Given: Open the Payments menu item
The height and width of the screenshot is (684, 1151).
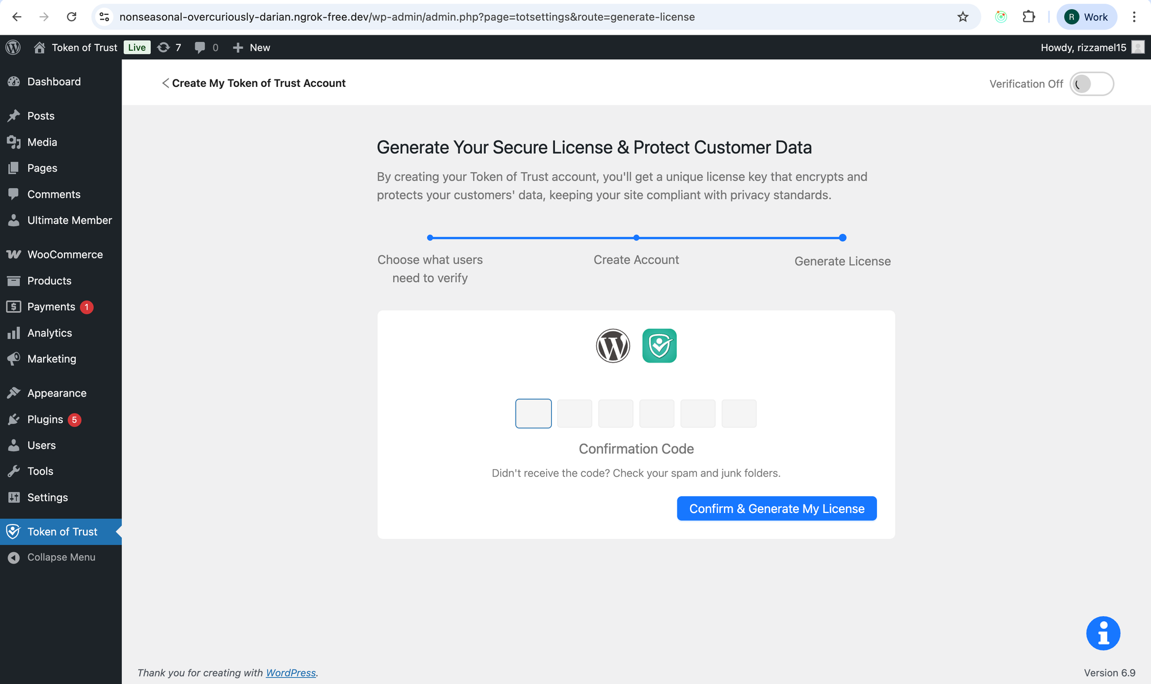Looking at the screenshot, I should (51, 307).
